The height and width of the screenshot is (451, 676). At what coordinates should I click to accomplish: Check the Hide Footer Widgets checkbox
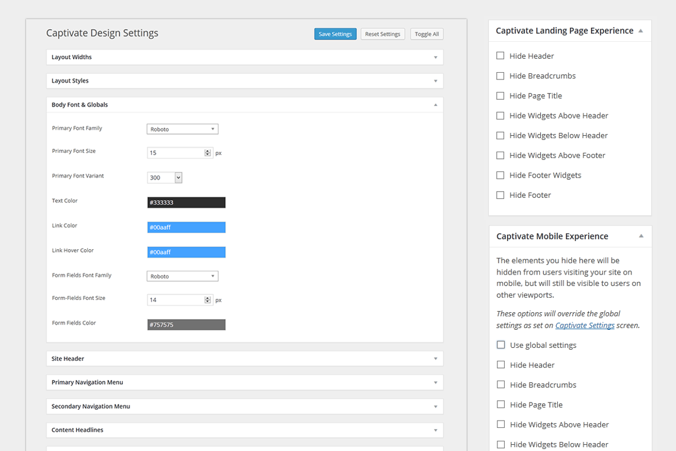tap(500, 175)
